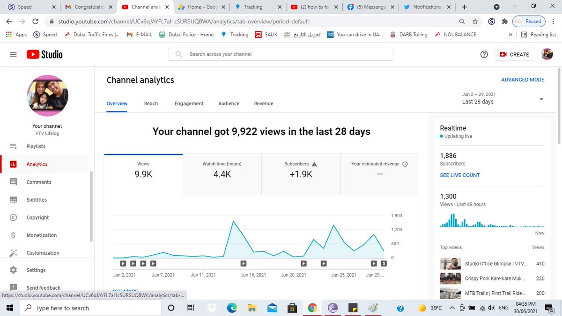Open the Windows Start menu
This screenshot has height=316, width=562.
(x=10, y=308)
